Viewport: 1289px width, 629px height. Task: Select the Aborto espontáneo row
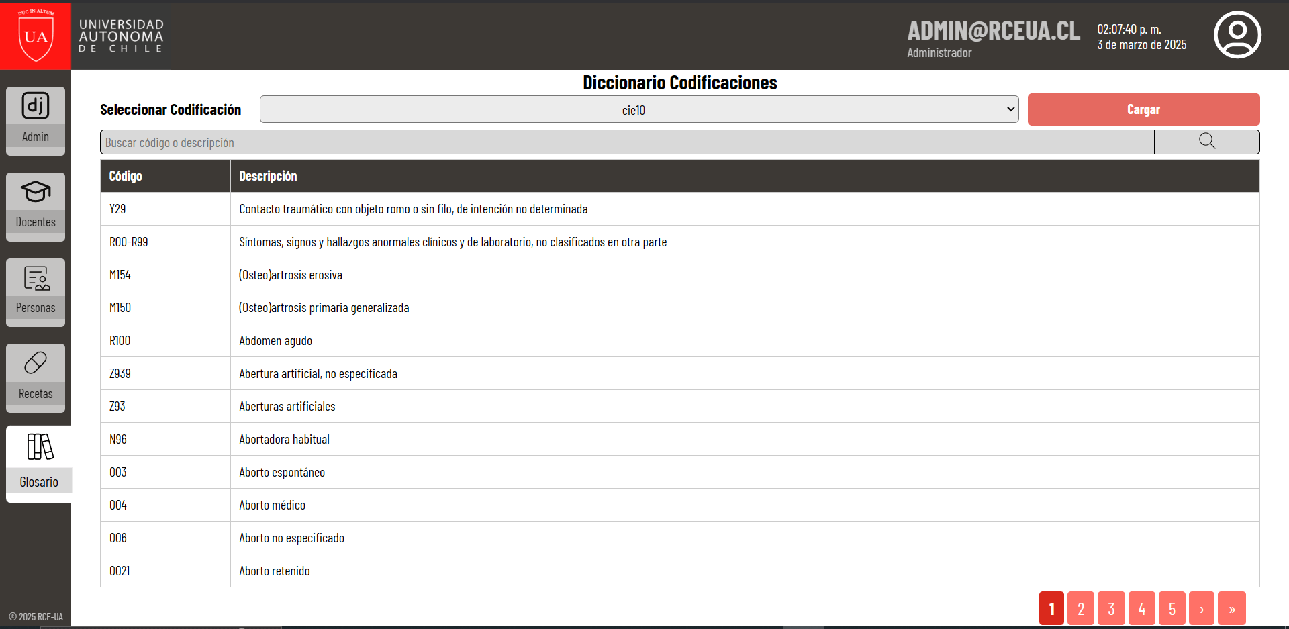pyautogui.click(x=680, y=472)
